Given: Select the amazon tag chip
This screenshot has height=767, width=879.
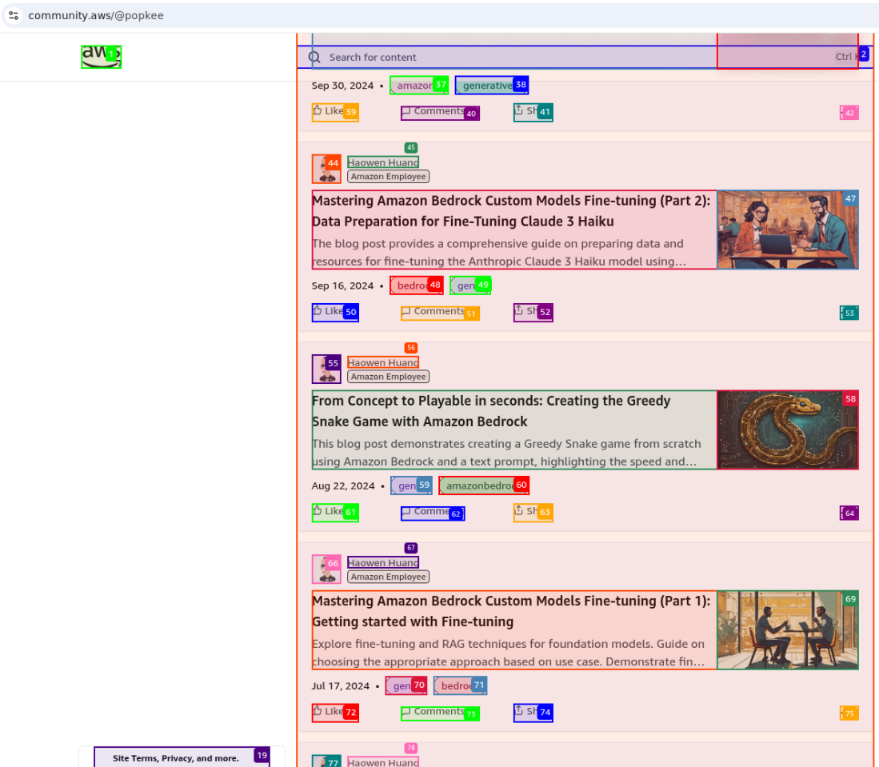Looking at the screenshot, I should pos(417,85).
